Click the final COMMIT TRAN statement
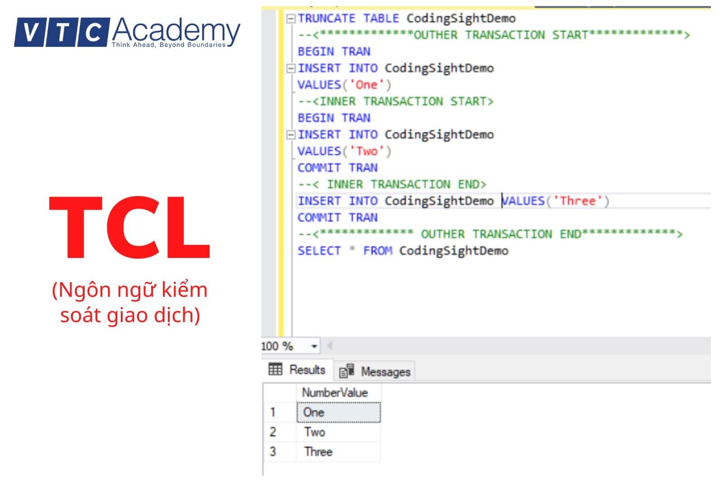 (338, 218)
